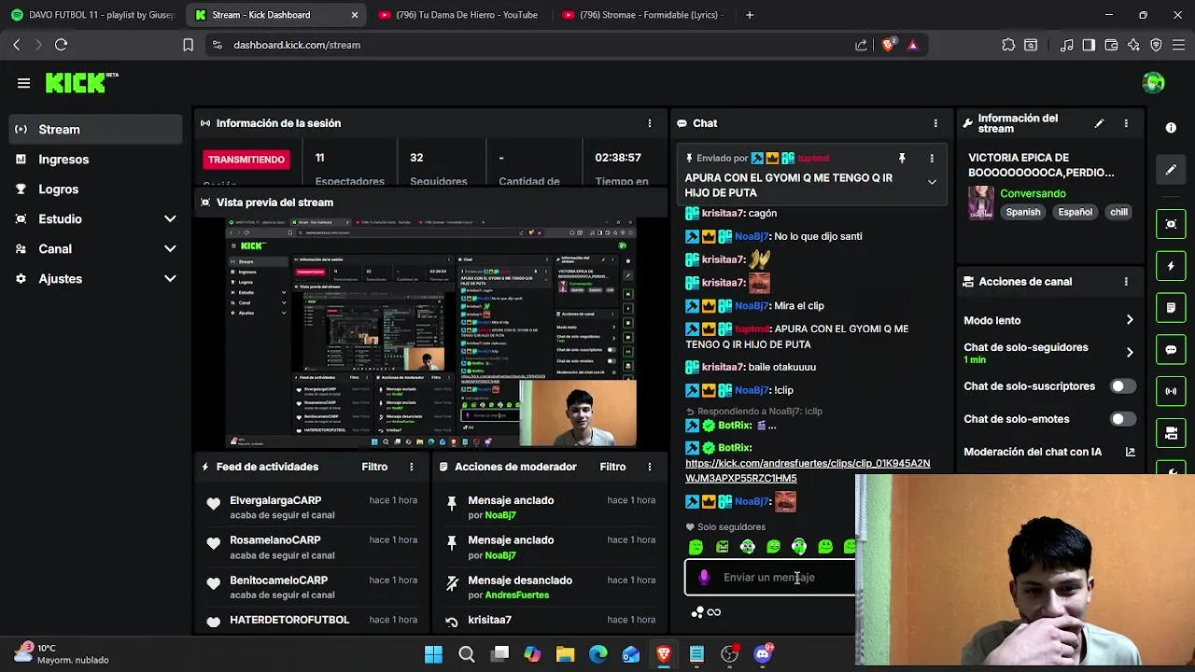
Task: Enable Chat de solo-suscriptores
Action: [x=1122, y=386]
